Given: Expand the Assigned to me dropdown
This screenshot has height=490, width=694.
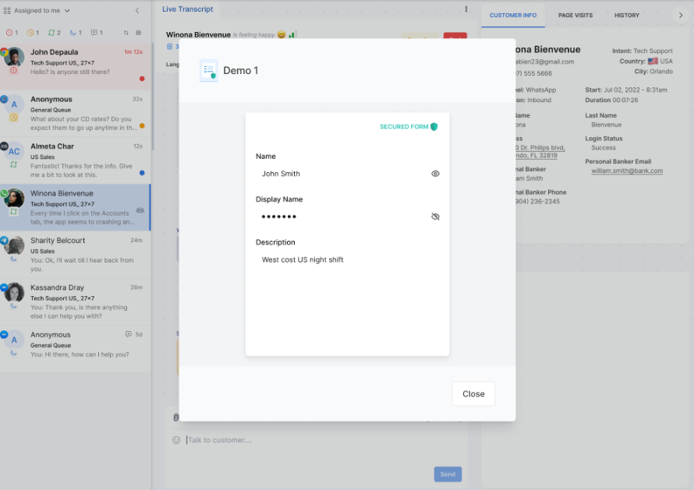Looking at the screenshot, I should 67,11.
